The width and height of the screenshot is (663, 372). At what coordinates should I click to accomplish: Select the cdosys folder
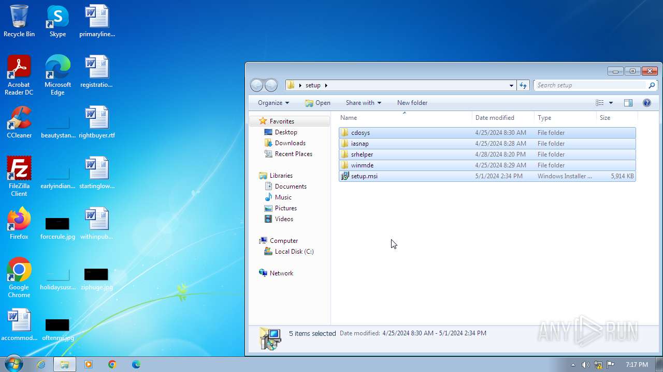click(x=487, y=133)
